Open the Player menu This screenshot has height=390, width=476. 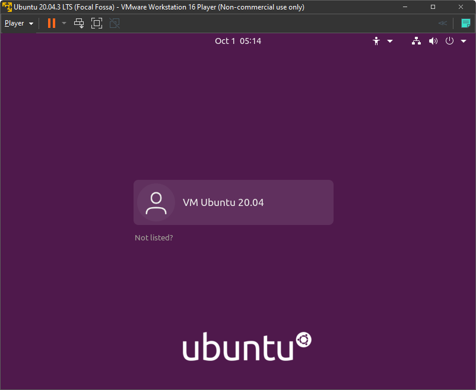18,23
